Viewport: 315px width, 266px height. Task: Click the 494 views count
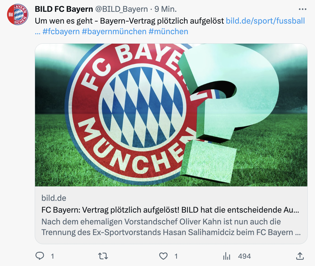[244, 256]
